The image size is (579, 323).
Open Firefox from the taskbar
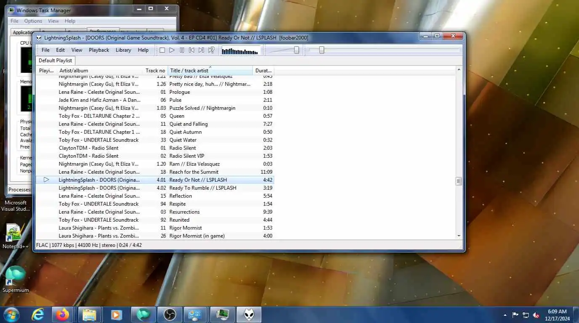[63, 315]
